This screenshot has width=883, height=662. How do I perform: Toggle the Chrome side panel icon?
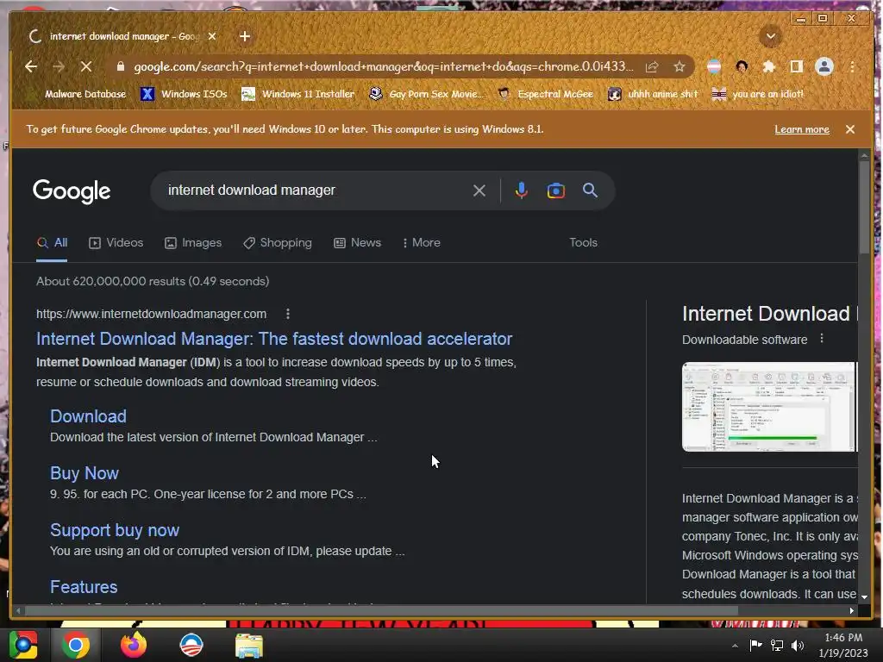coord(796,66)
